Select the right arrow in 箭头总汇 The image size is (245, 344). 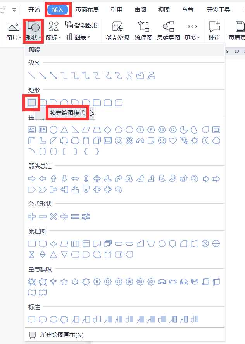(32, 179)
